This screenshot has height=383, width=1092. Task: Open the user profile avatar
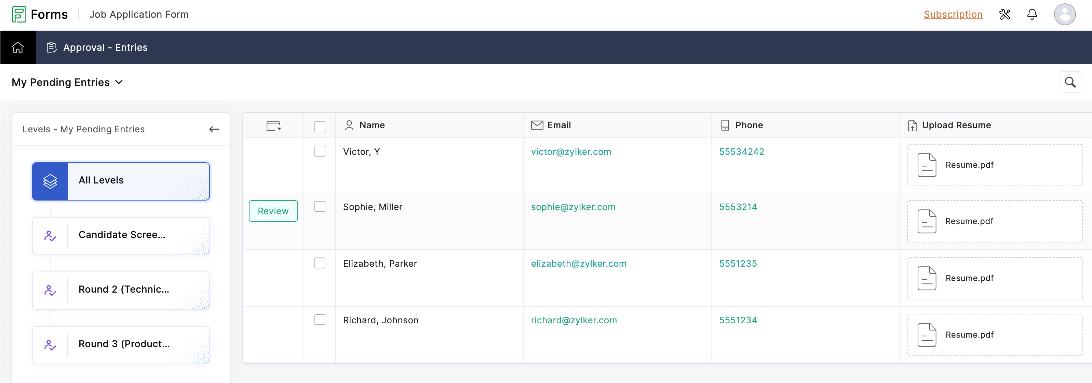[x=1064, y=14]
